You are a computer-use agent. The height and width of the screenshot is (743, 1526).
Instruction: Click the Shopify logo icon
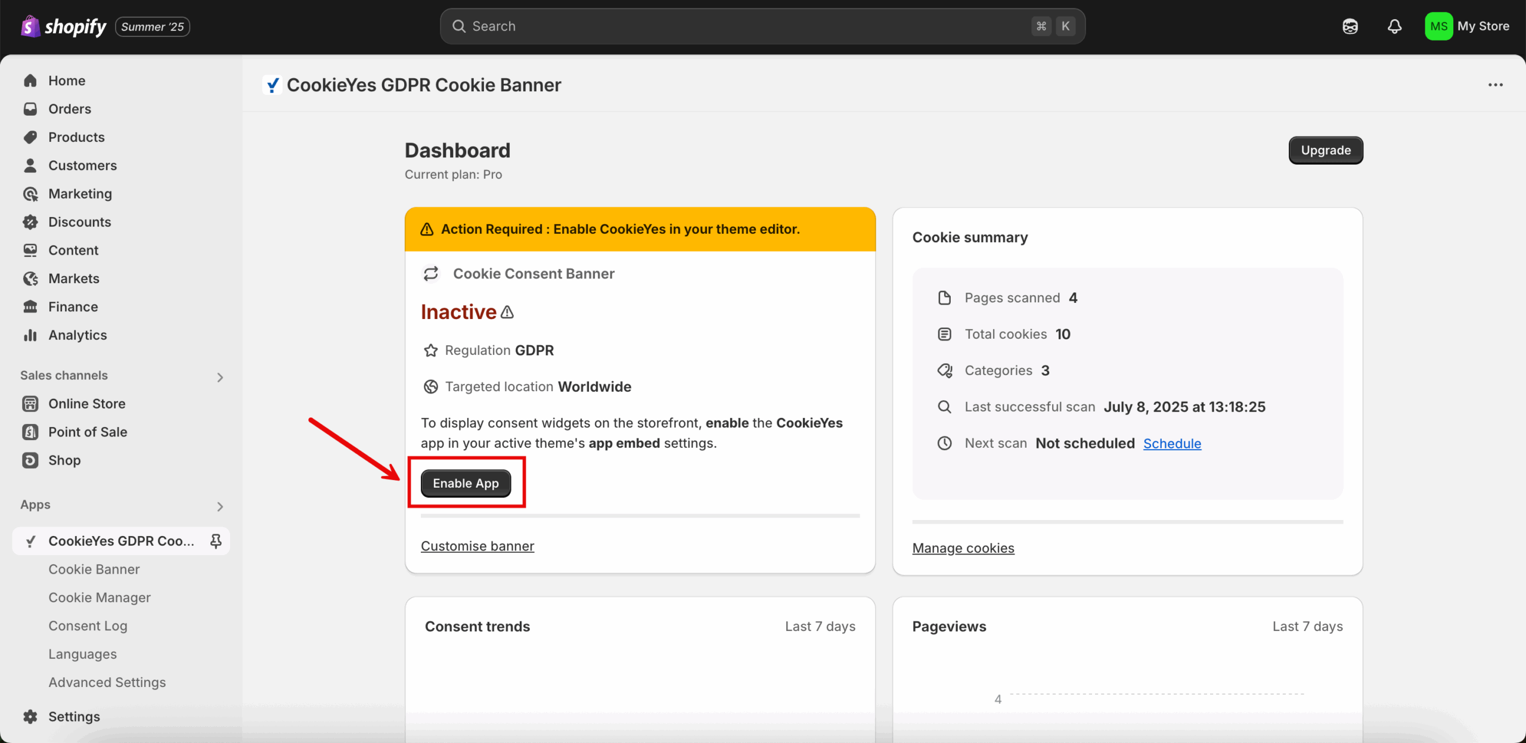click(x=30, y=26)
